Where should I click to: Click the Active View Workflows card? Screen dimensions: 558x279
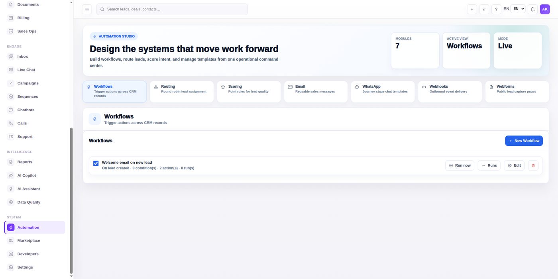(466, 51)
